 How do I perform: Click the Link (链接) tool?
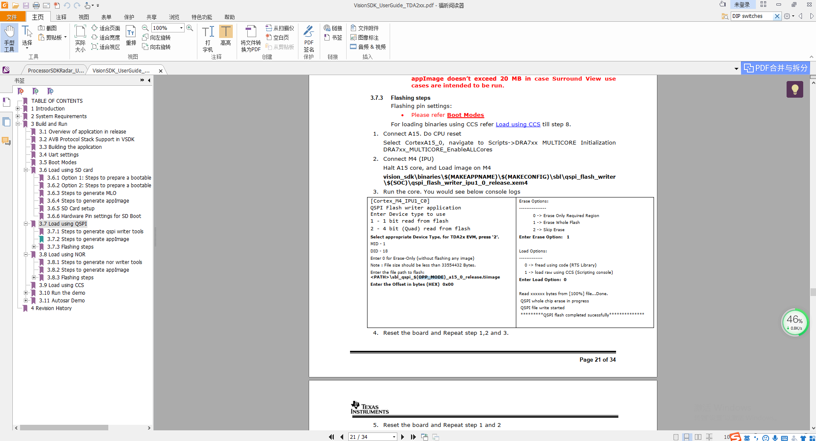[x=333, y=28]
